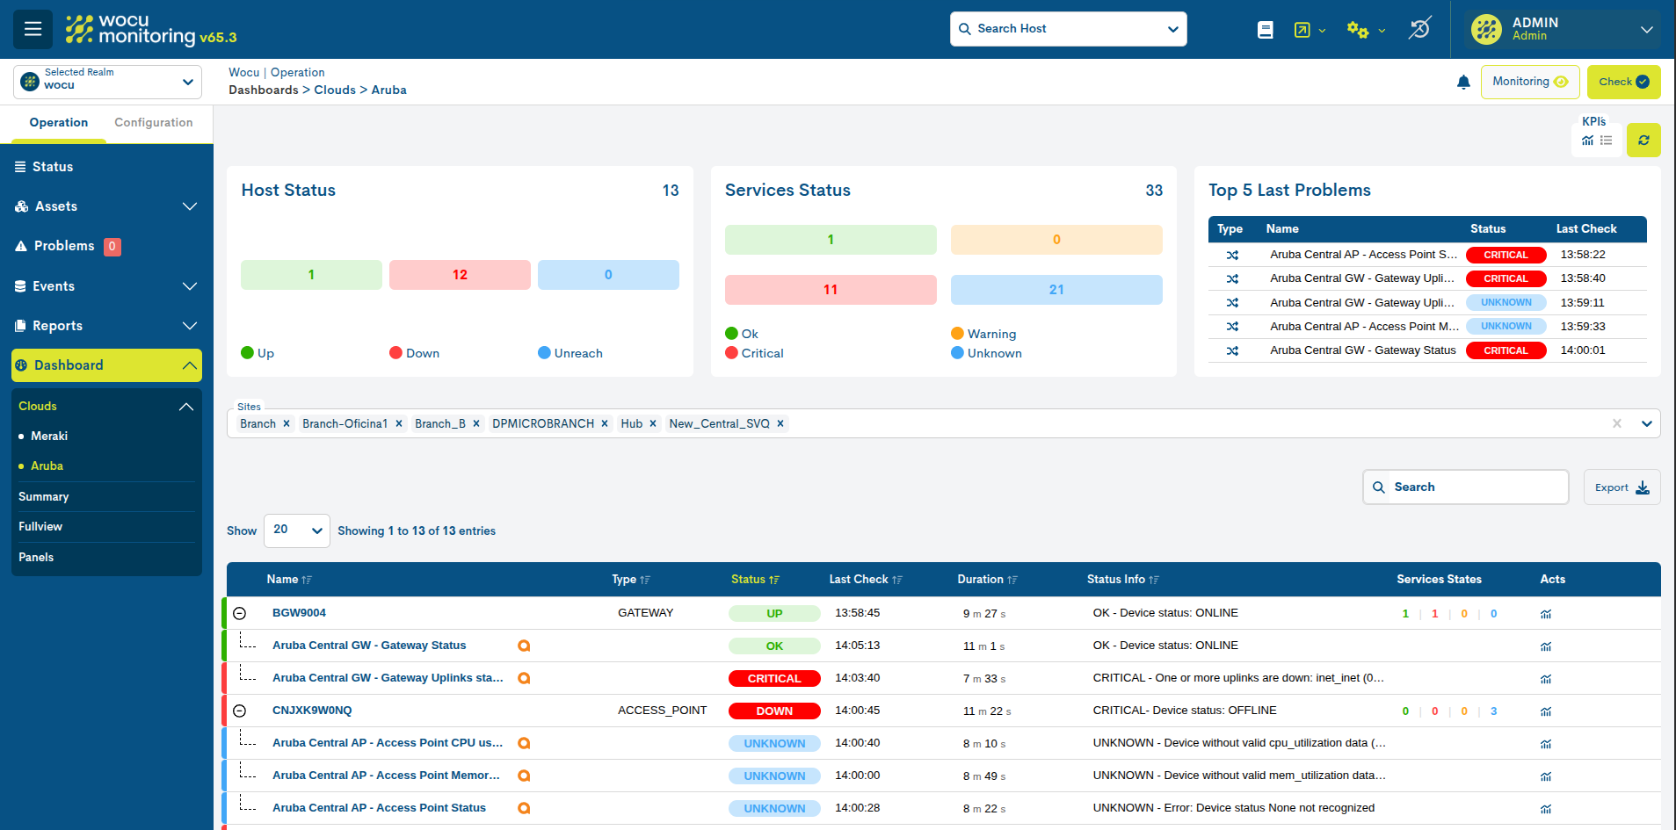Open the Aruba Central GW - Gateway Status link
The image size is (1676, 830).
coord(369,646)
